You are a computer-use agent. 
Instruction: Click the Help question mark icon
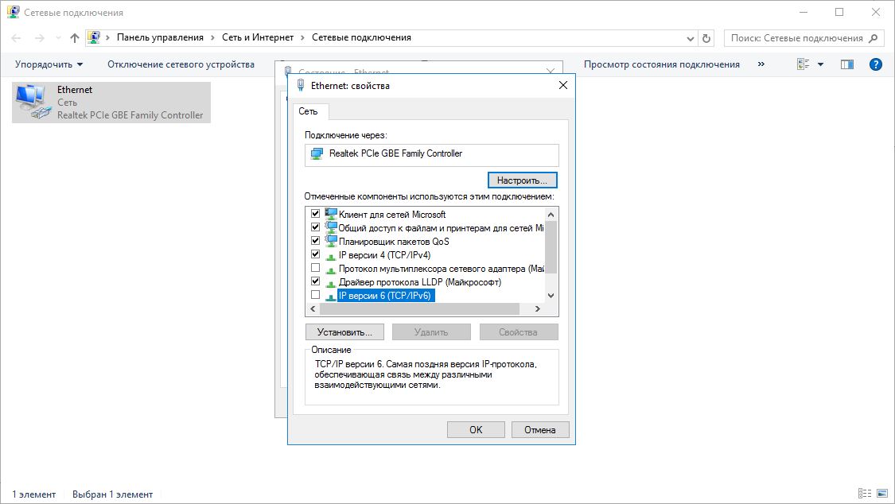pyautogui.click(x=876, y=64)
